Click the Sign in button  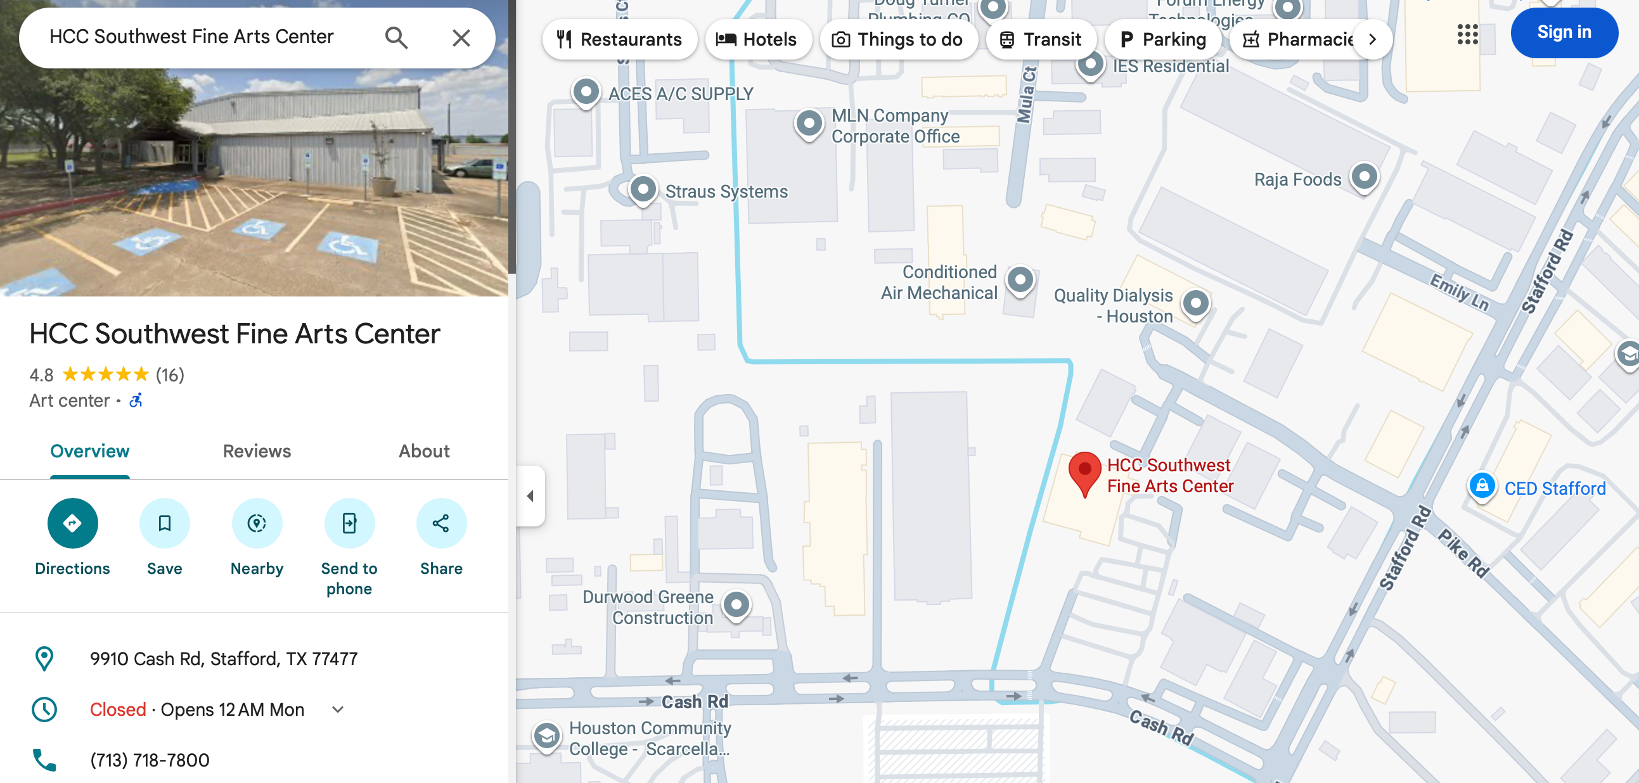click(1564, 32)
